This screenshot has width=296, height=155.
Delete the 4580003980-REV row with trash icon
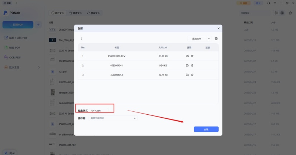tap(192, 56)
